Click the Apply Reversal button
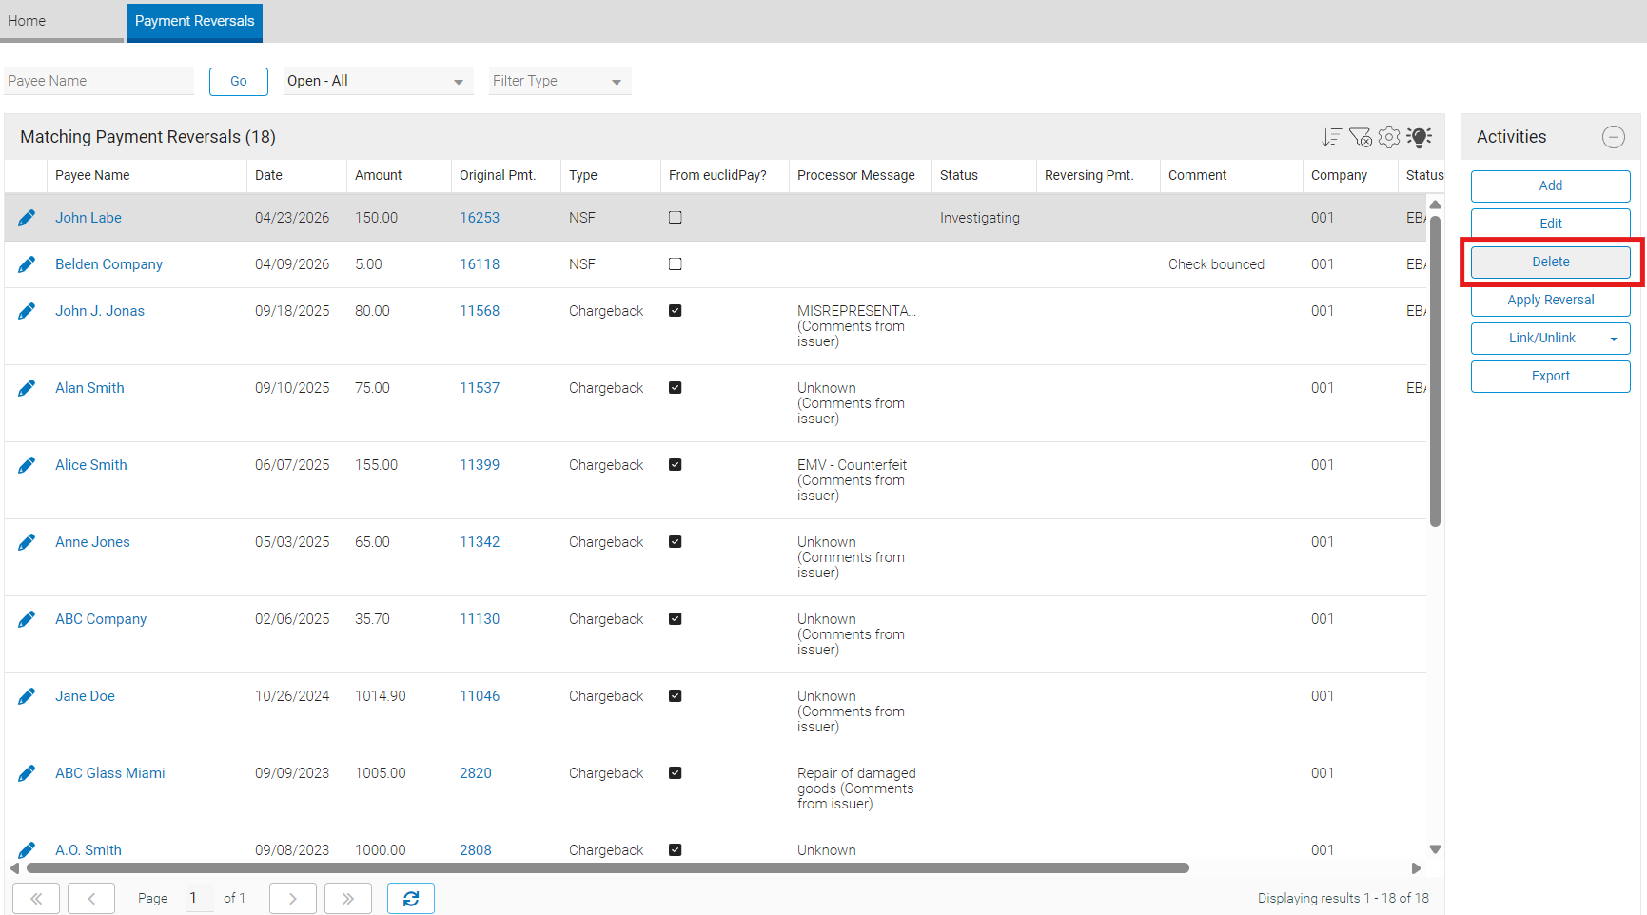 pos(1551,300)
